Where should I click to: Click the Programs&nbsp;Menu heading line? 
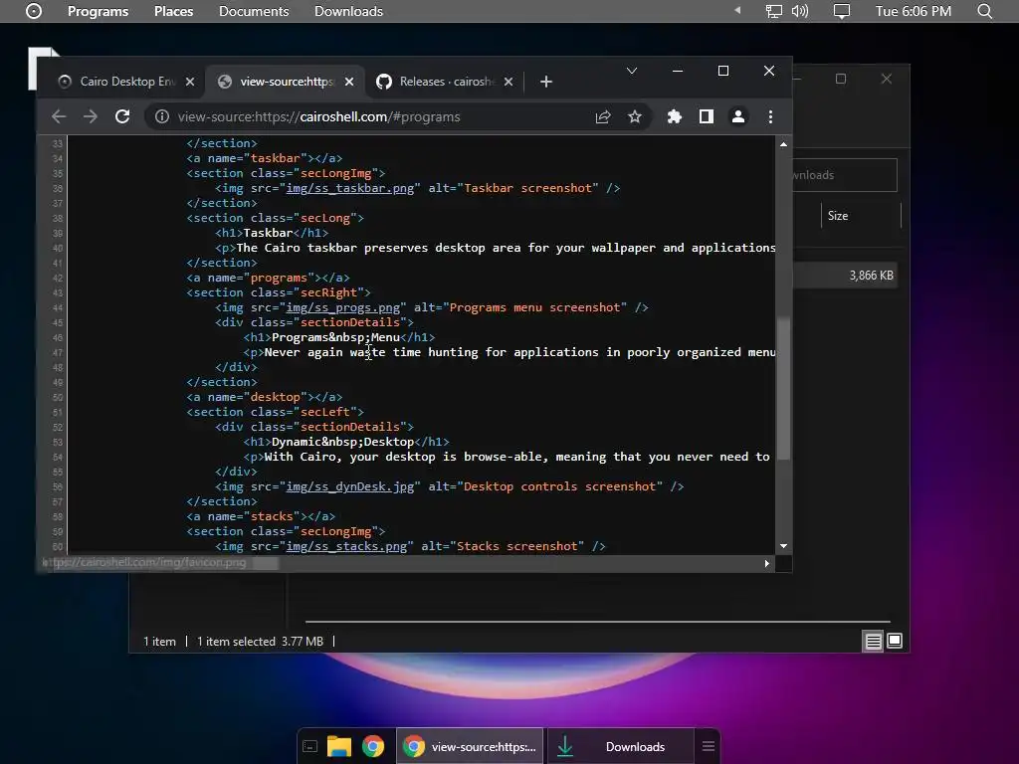(x=338, y=338)
